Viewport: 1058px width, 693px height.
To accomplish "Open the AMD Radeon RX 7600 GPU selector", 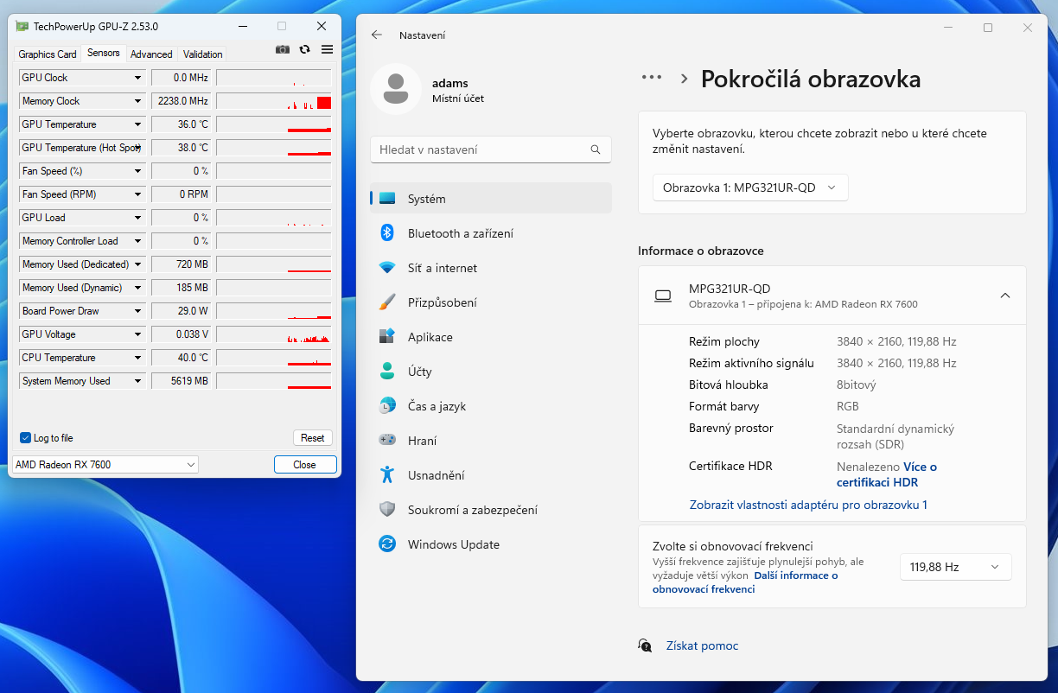I will pyautogui.click(x=105, y=465).
